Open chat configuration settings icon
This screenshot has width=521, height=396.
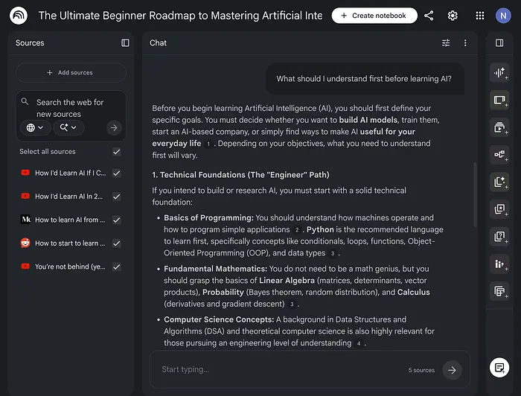click(x=446, y=43)
